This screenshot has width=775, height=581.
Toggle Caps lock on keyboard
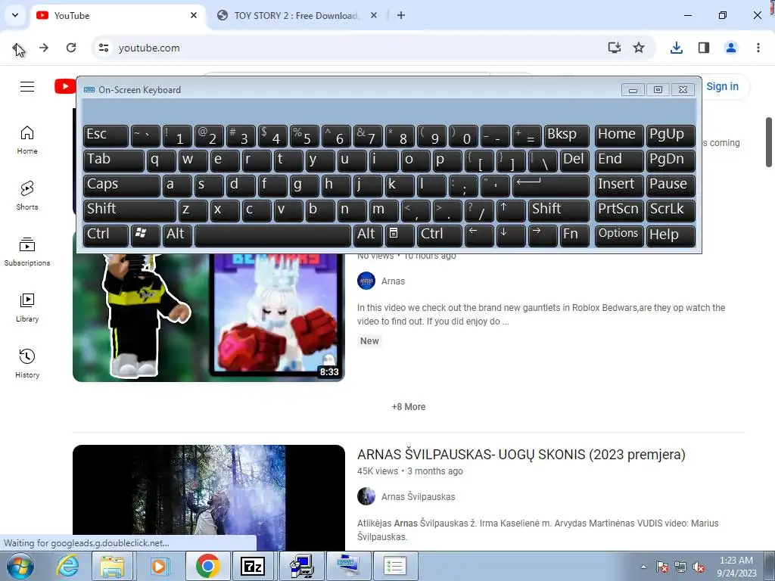pos(122,185)
